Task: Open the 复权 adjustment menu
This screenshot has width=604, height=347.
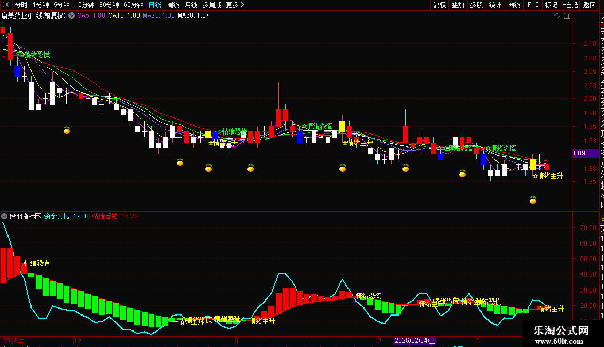Action: (x=439, y=5)
